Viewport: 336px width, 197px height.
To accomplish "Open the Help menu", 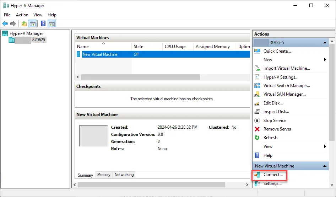I will click(x=52, y=15).
